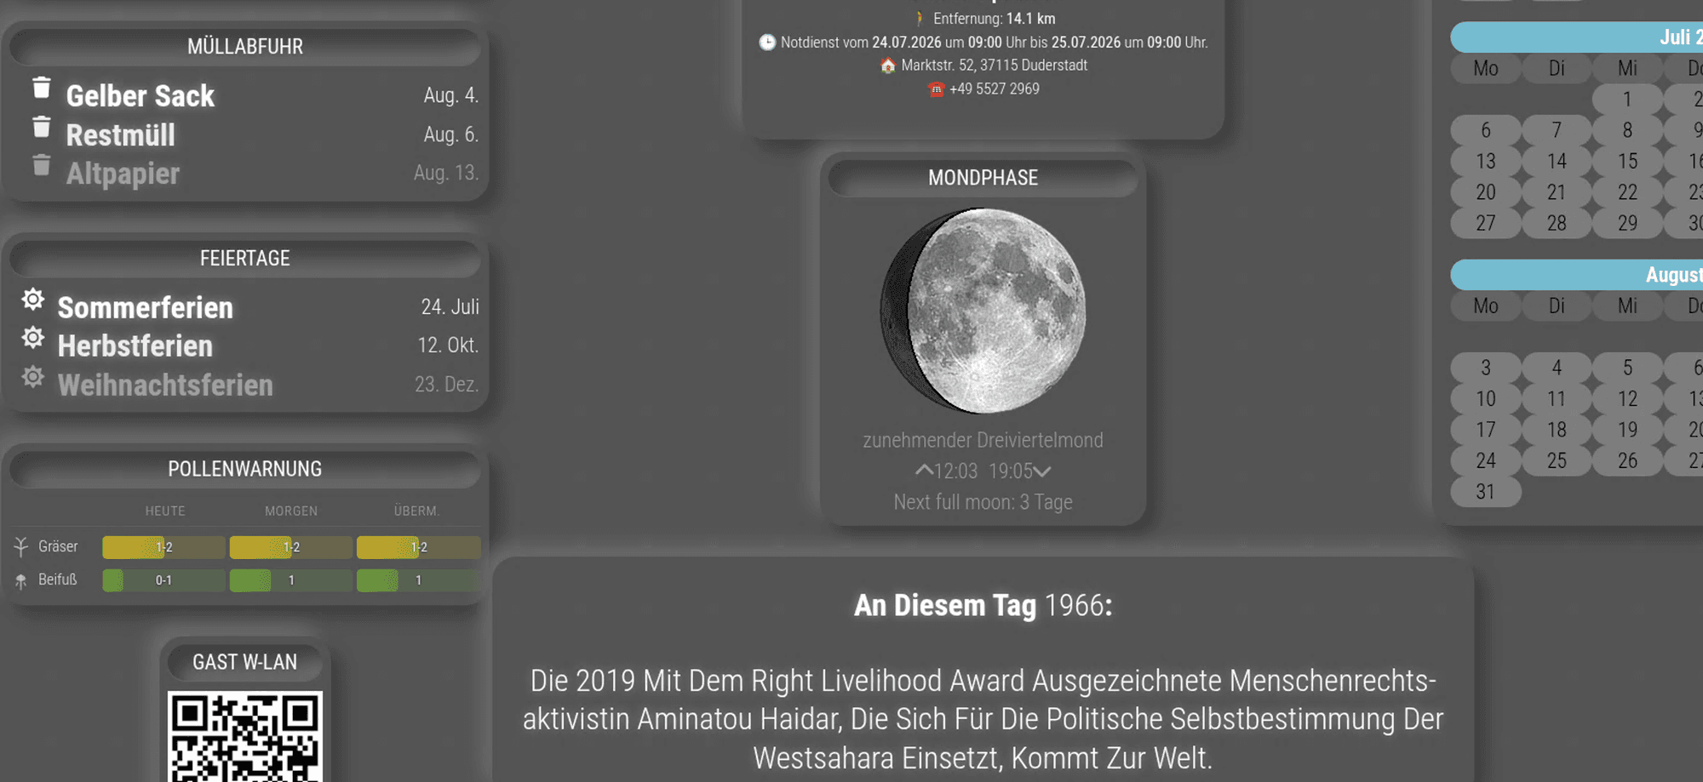Click the address Marktstr. 52, 37115 Duderstadt
The height and width of the screenshot is (782, 1703).
[995, 66]
